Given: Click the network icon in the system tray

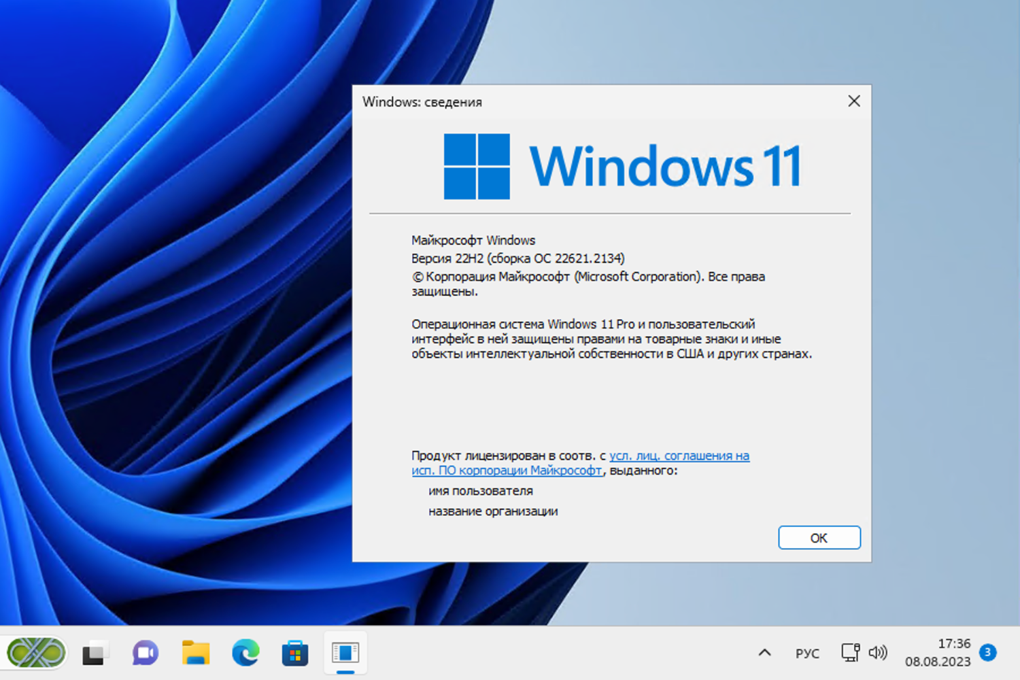Looking at the screenshot, I should [x=851, y=651].
